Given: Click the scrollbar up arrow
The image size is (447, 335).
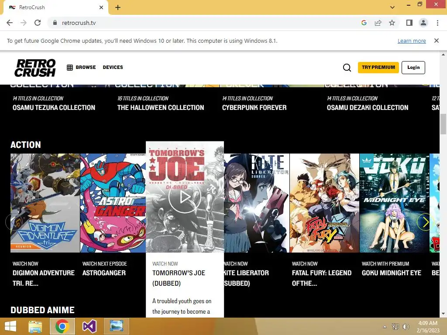Looking at the screenshot, I should [x=443, y=54].
